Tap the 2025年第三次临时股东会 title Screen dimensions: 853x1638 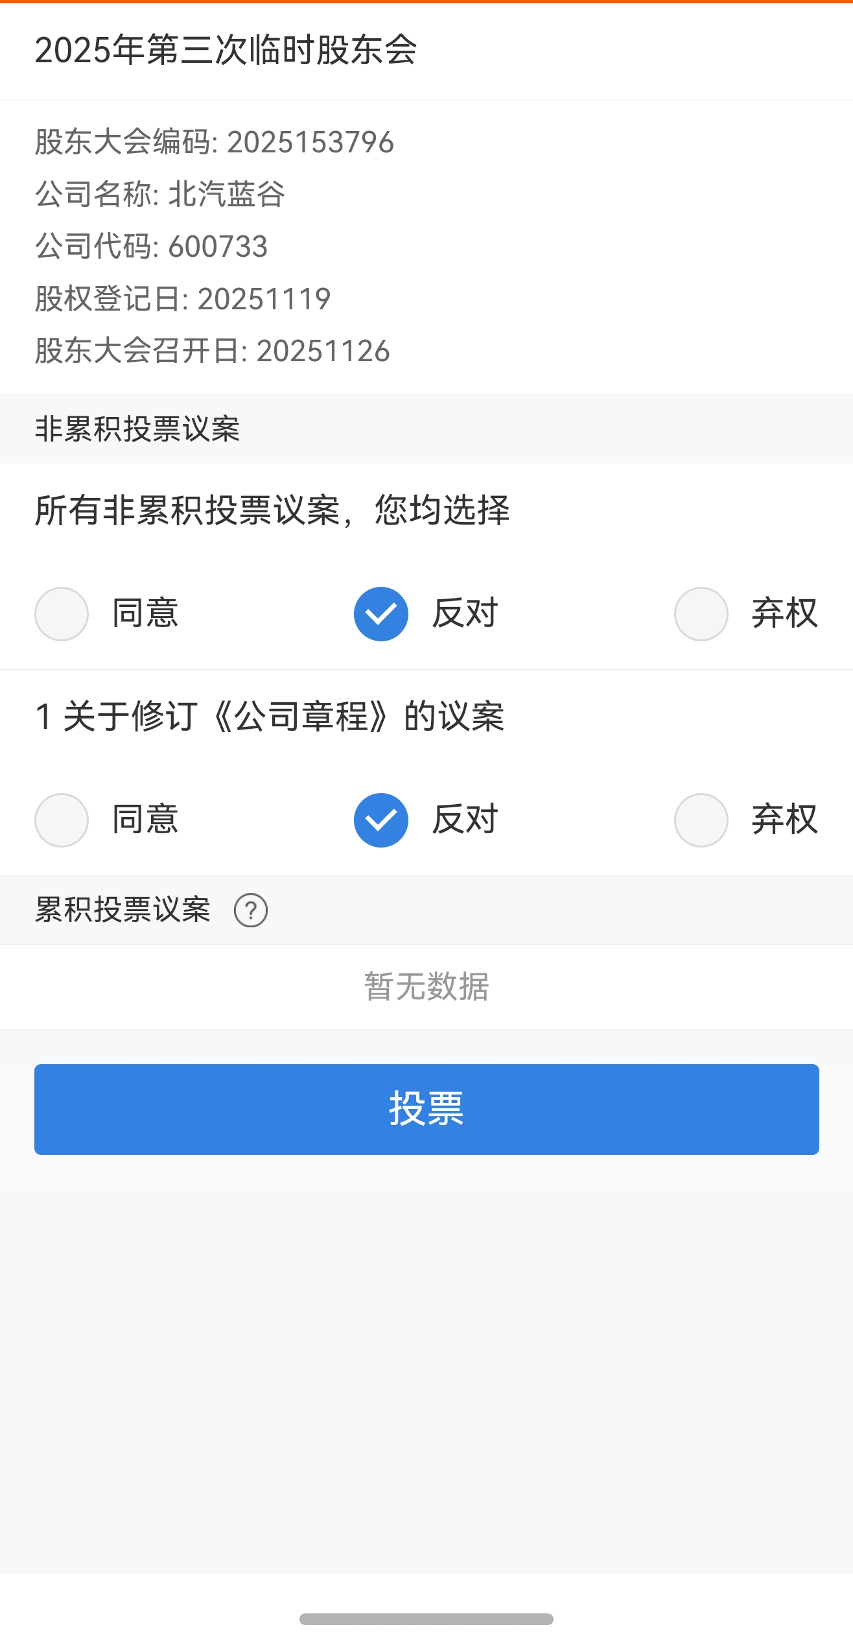(x=226, y=50)
